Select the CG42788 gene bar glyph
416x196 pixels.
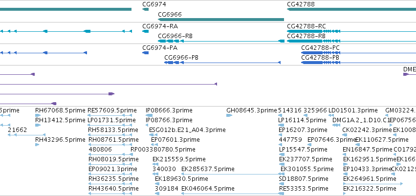[x=351, y=9]
